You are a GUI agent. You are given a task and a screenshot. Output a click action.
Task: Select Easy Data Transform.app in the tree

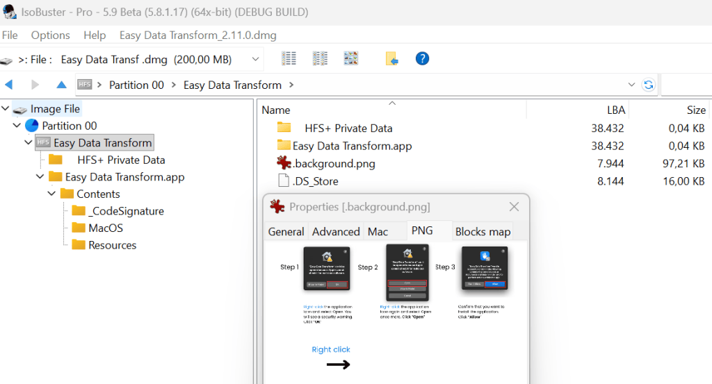125,177
